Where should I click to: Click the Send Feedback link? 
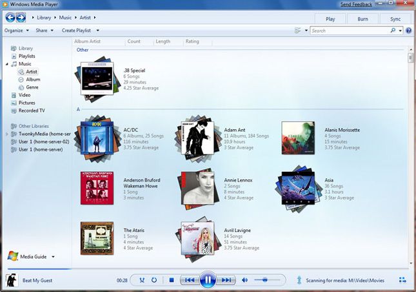(356, 5)
